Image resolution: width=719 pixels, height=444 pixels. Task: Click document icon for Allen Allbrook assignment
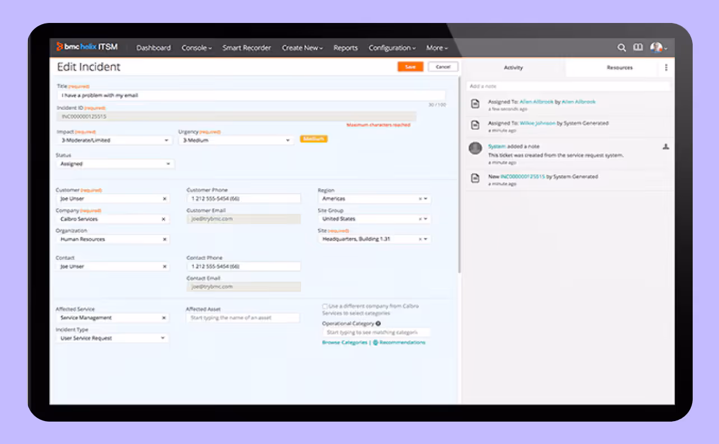point(475,104)
